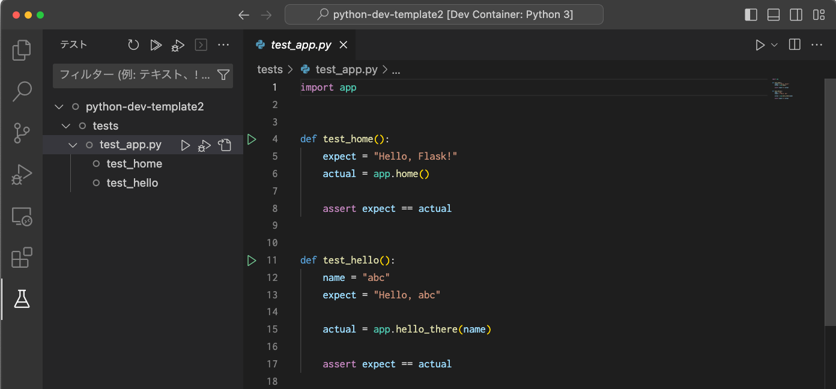Close the test_app.py tab
This screenshot has width=836, height=389.
pyautogui.click(x=344, y=45)
